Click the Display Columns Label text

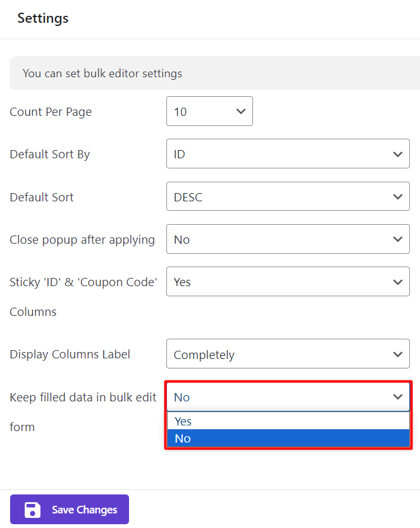click(70, 355)
